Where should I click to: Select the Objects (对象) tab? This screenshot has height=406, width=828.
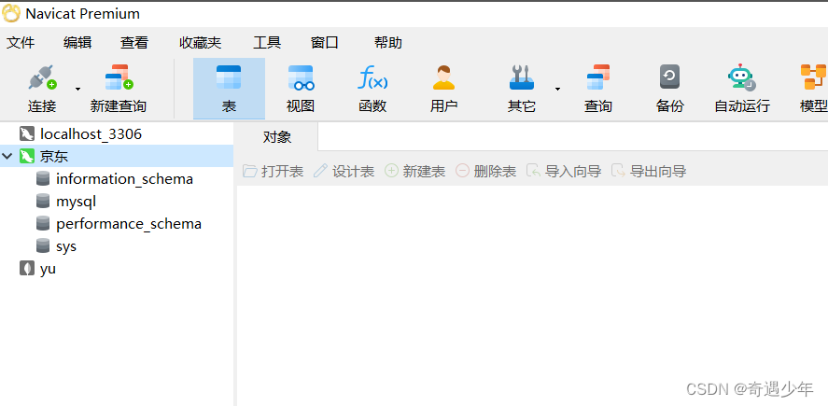277,137
